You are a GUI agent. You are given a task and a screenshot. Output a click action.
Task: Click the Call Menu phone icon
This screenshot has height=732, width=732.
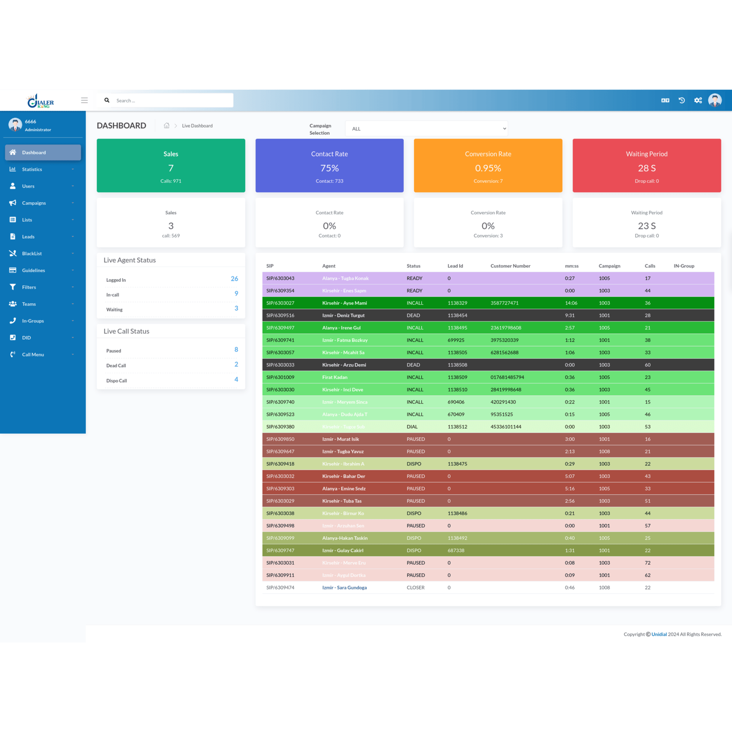pyautogui.click(x=13, y=355)
